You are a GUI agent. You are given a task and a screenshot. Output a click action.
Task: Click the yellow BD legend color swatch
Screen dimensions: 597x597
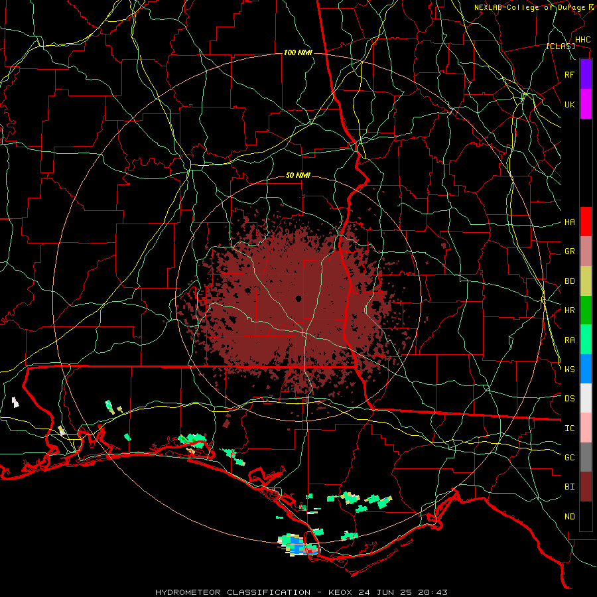tap(586, 281)
